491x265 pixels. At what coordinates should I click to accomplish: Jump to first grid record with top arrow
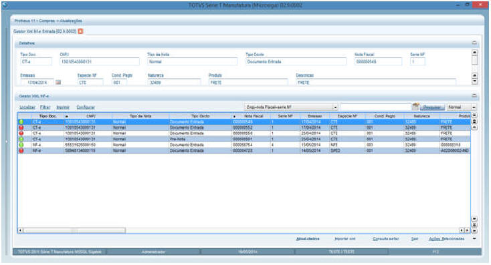[474, 115]
